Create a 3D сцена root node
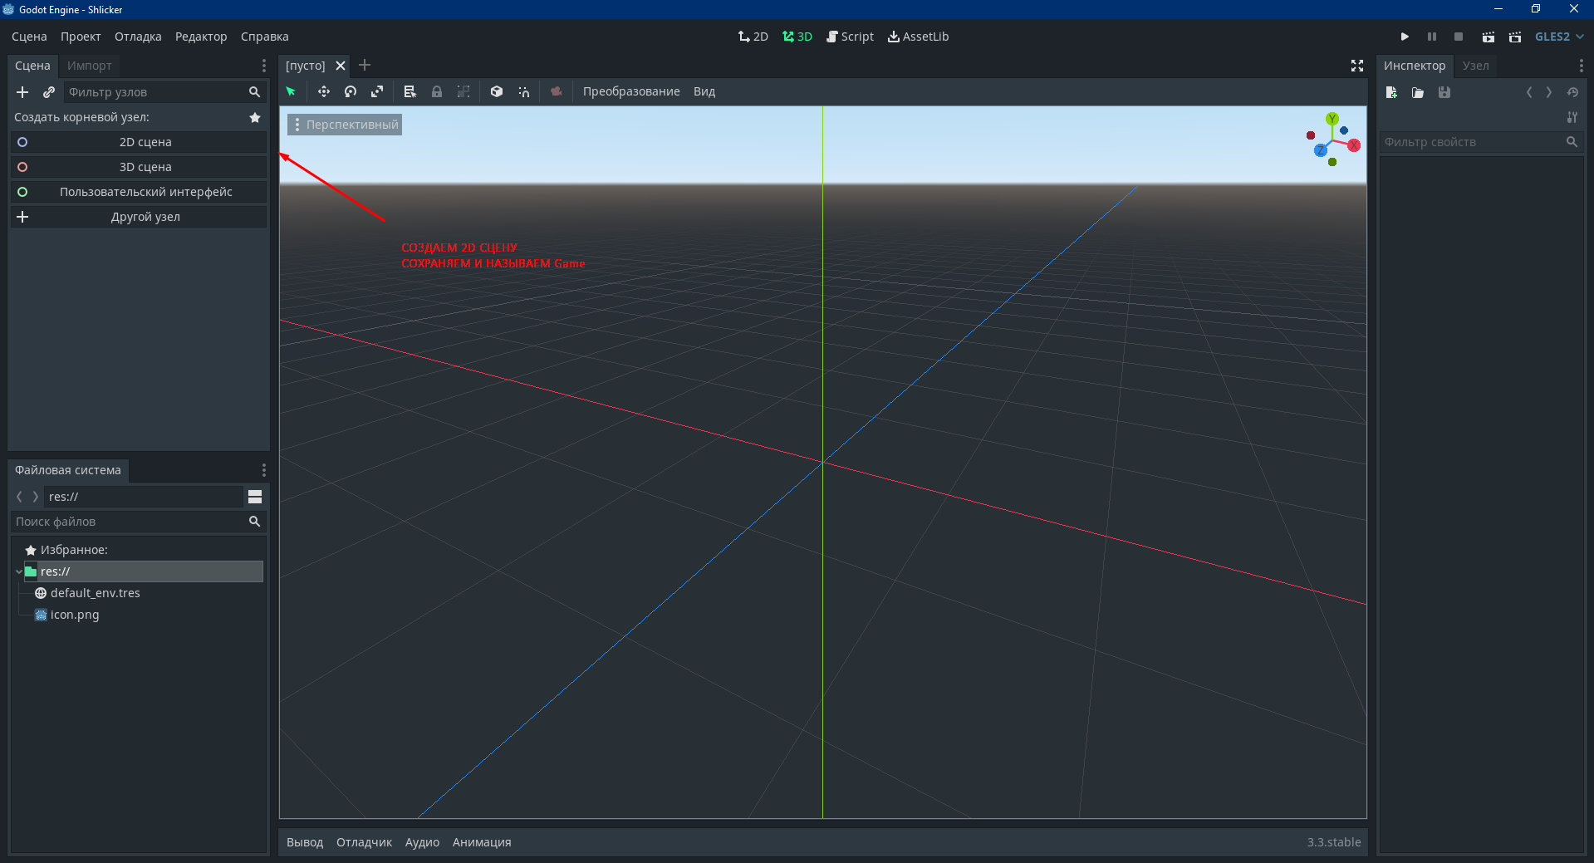Viewport: 1594px width, 863px height. (x=139, y=167)
